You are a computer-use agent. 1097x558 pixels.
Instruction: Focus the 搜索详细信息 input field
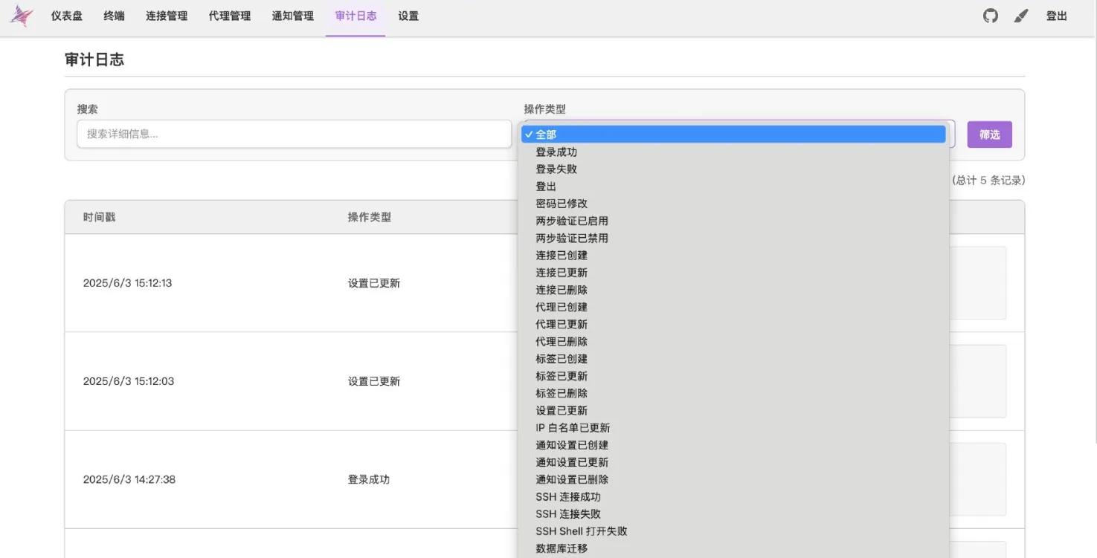tap(295, 134)
